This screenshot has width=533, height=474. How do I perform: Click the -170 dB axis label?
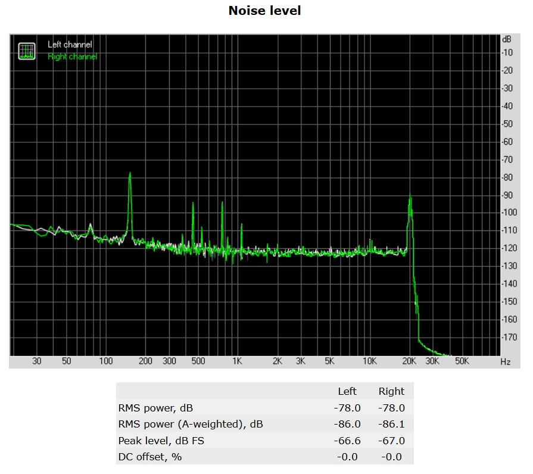(509, 338)
